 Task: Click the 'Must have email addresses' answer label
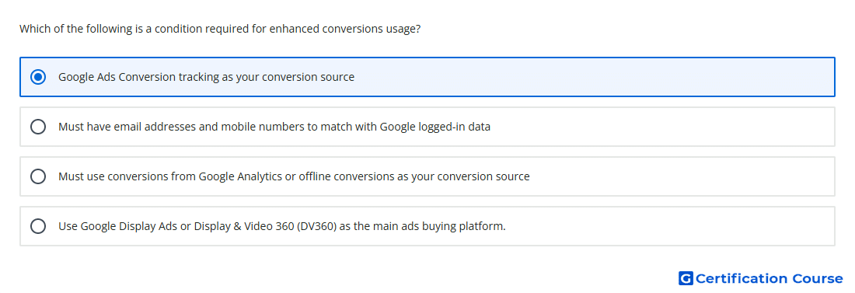(274, 127)
